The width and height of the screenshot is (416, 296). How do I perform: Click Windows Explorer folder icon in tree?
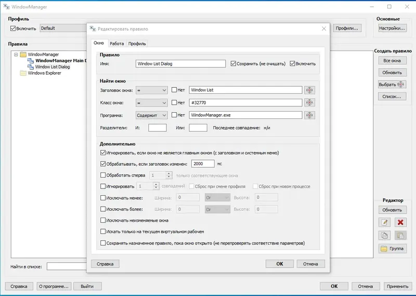click(23, 73)
